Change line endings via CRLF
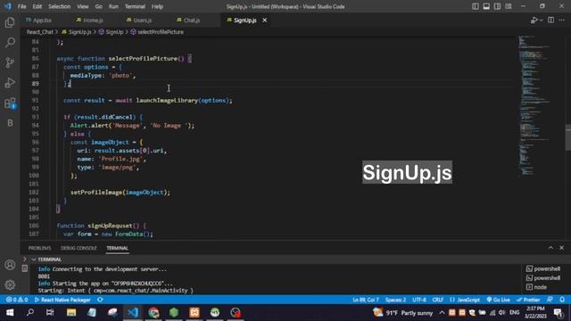Viewport: 571px width, 321px height. pos(438,300)
